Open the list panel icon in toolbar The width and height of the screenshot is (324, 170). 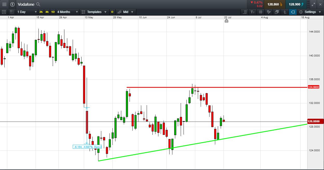click(x=4, y=12)
